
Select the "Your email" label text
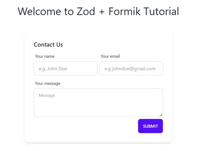point(110,57)
